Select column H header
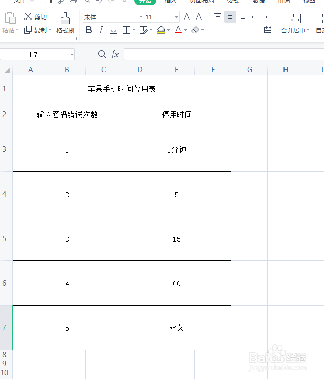The image size is (324, 379). [286, 70]
